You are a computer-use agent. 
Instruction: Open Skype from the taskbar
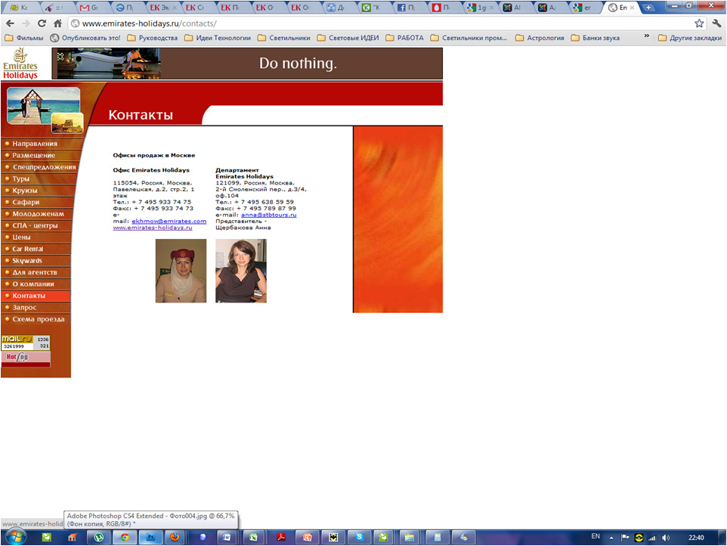point(359,537)
